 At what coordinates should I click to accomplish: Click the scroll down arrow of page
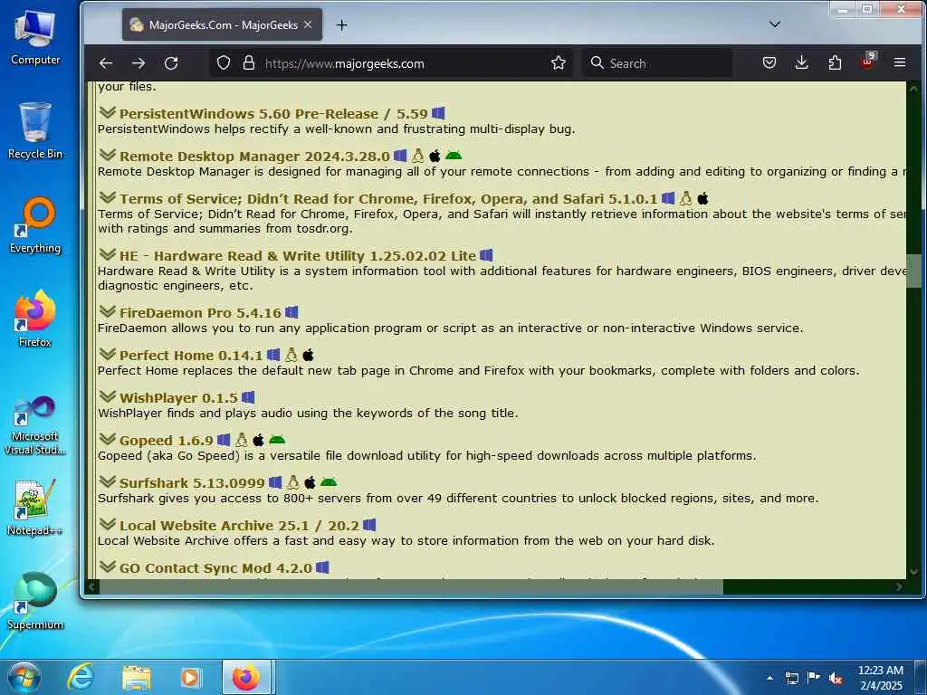tap(913, 572)
